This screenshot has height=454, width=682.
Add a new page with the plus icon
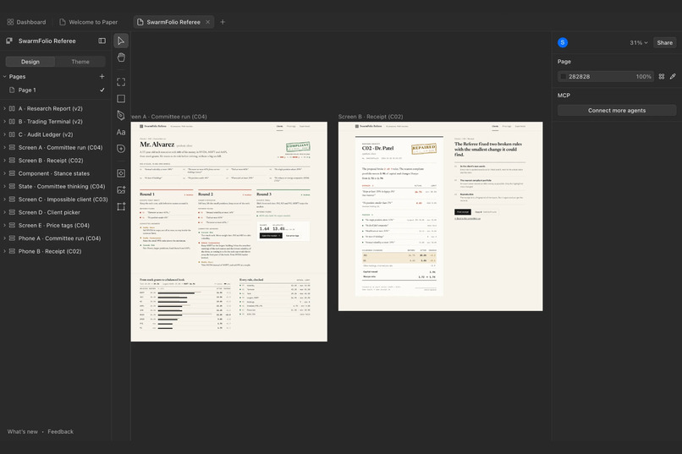click(x=102, y=76)
